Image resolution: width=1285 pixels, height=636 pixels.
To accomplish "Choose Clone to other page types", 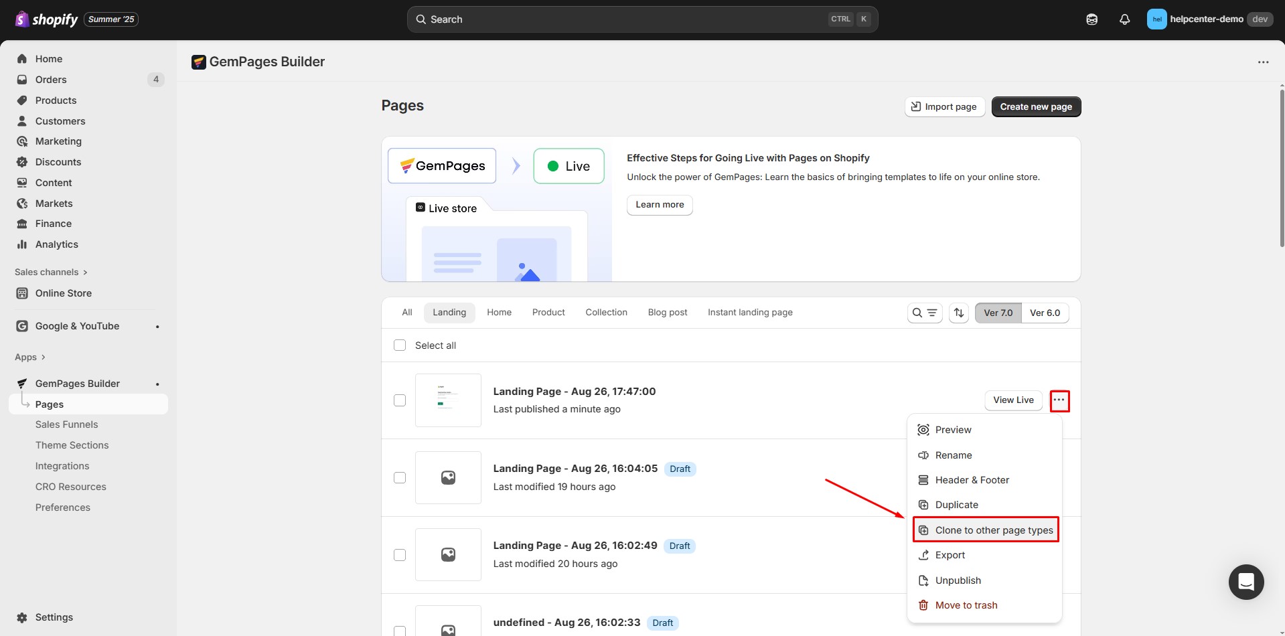I will (x=986, y=530).
